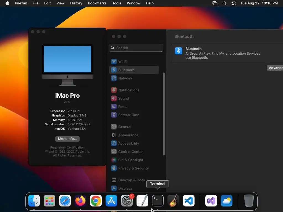
Task: Click the settings sidebar scrollbar
Action: pos(164,114)
